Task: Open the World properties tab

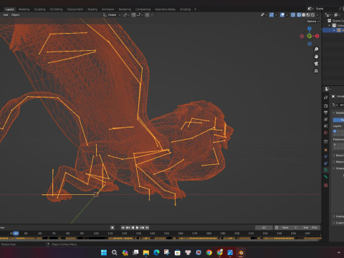Action: [325, 133]
